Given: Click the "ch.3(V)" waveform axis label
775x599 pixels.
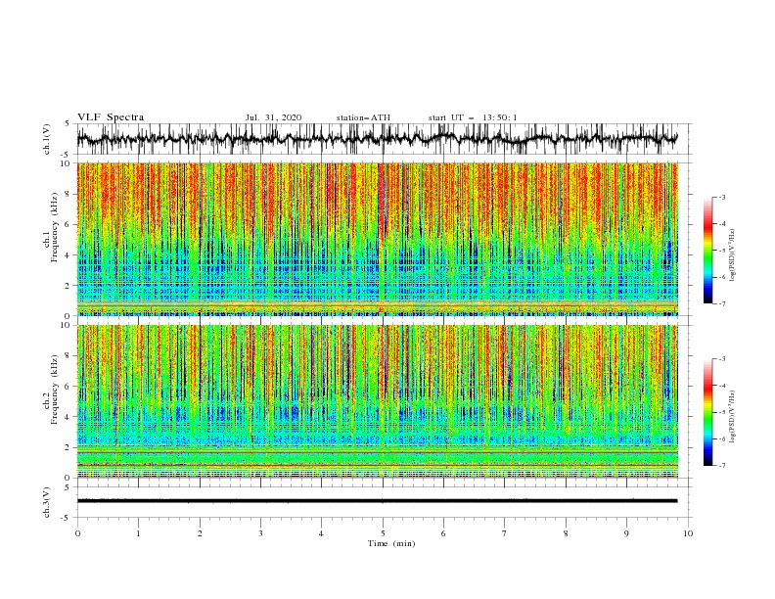Looking at the screenshot, I should tap(47, 502).
